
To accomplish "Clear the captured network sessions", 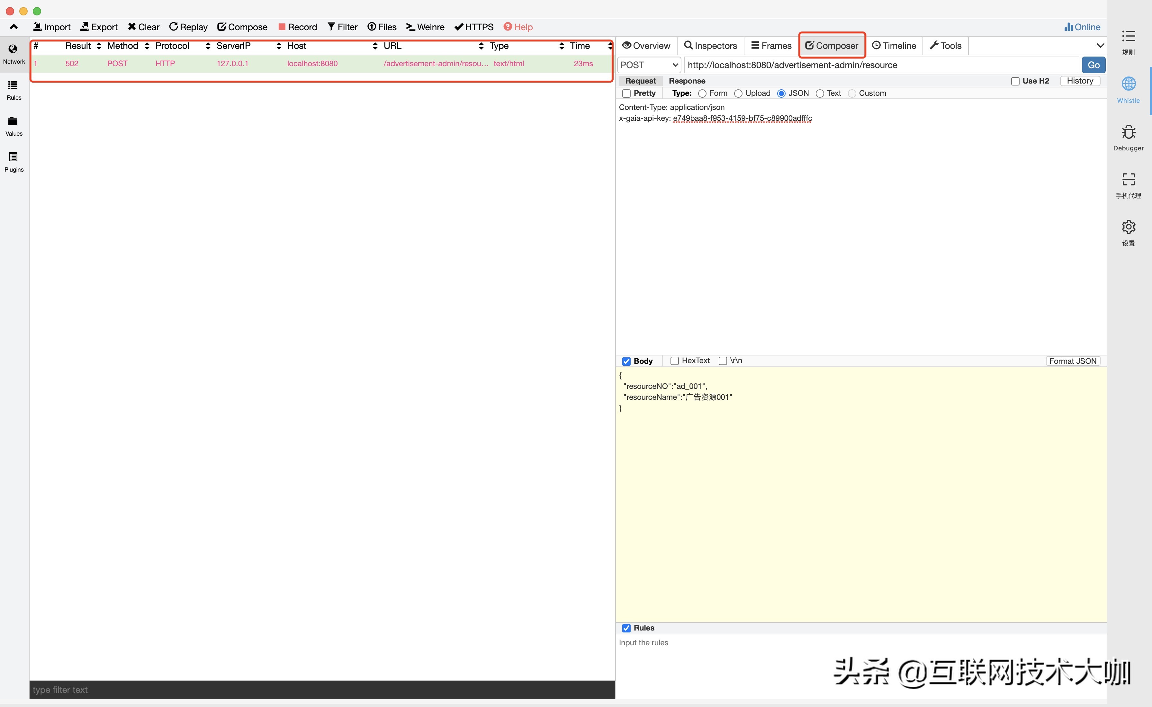I will coord(144,27).
